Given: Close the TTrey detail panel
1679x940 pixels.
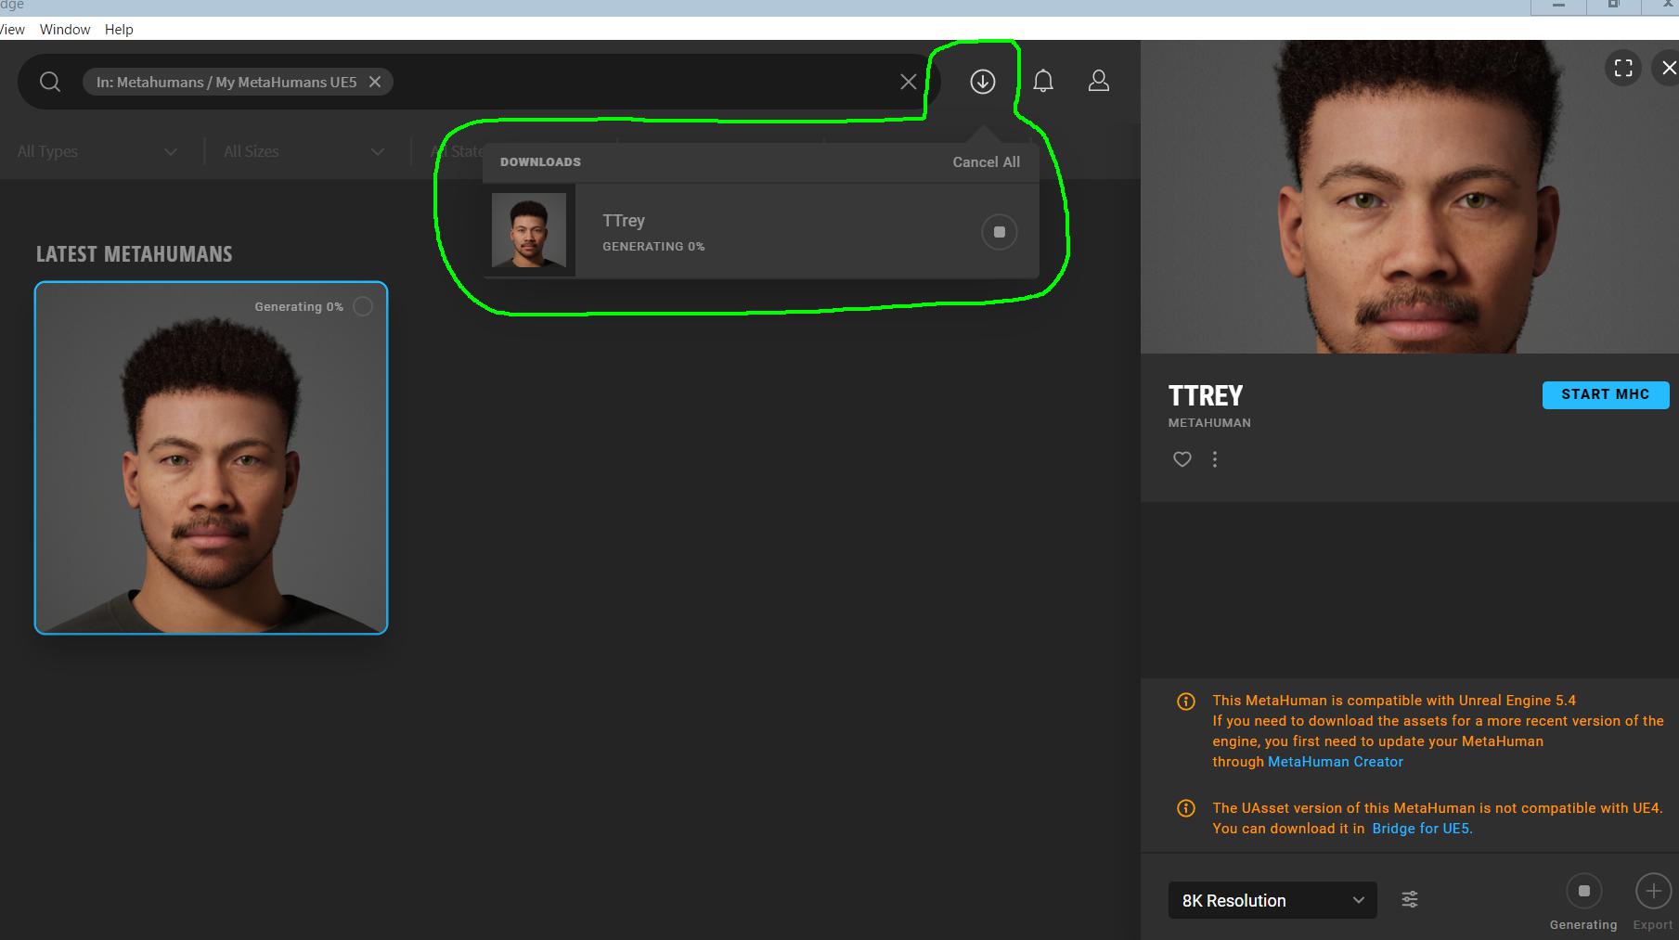Looking at the screenshot, I should click(1669, 68).
